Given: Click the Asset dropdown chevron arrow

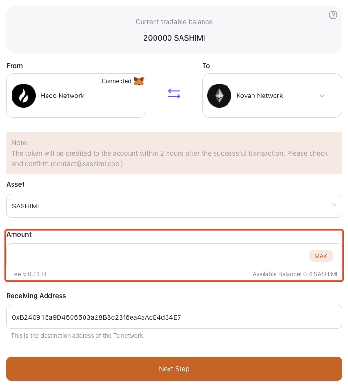Looking at the screenshot, I should click(334, 205).
